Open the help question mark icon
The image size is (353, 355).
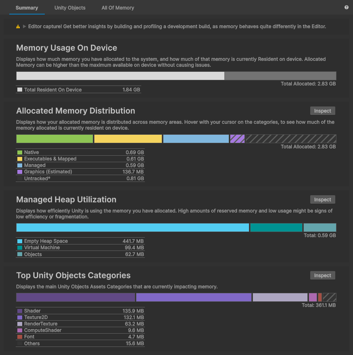(346, 7)
